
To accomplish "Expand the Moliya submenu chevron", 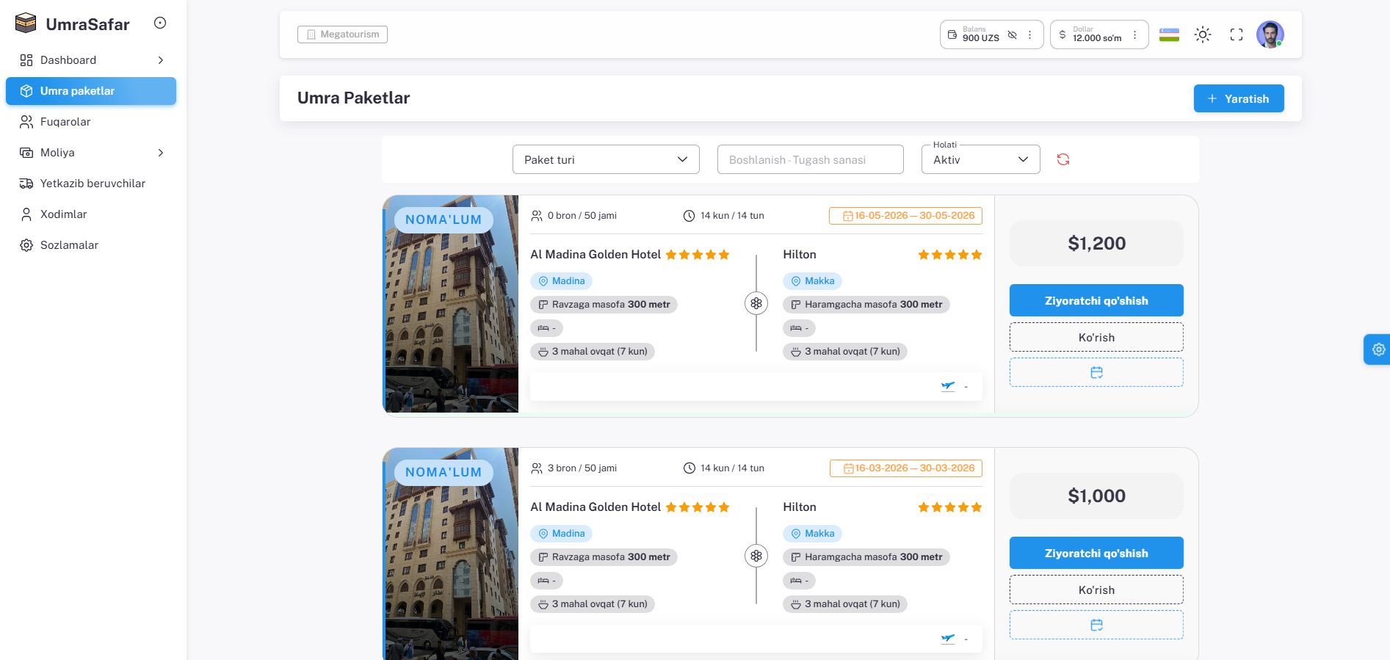I will pyautogui.click(x=161, y=153).
